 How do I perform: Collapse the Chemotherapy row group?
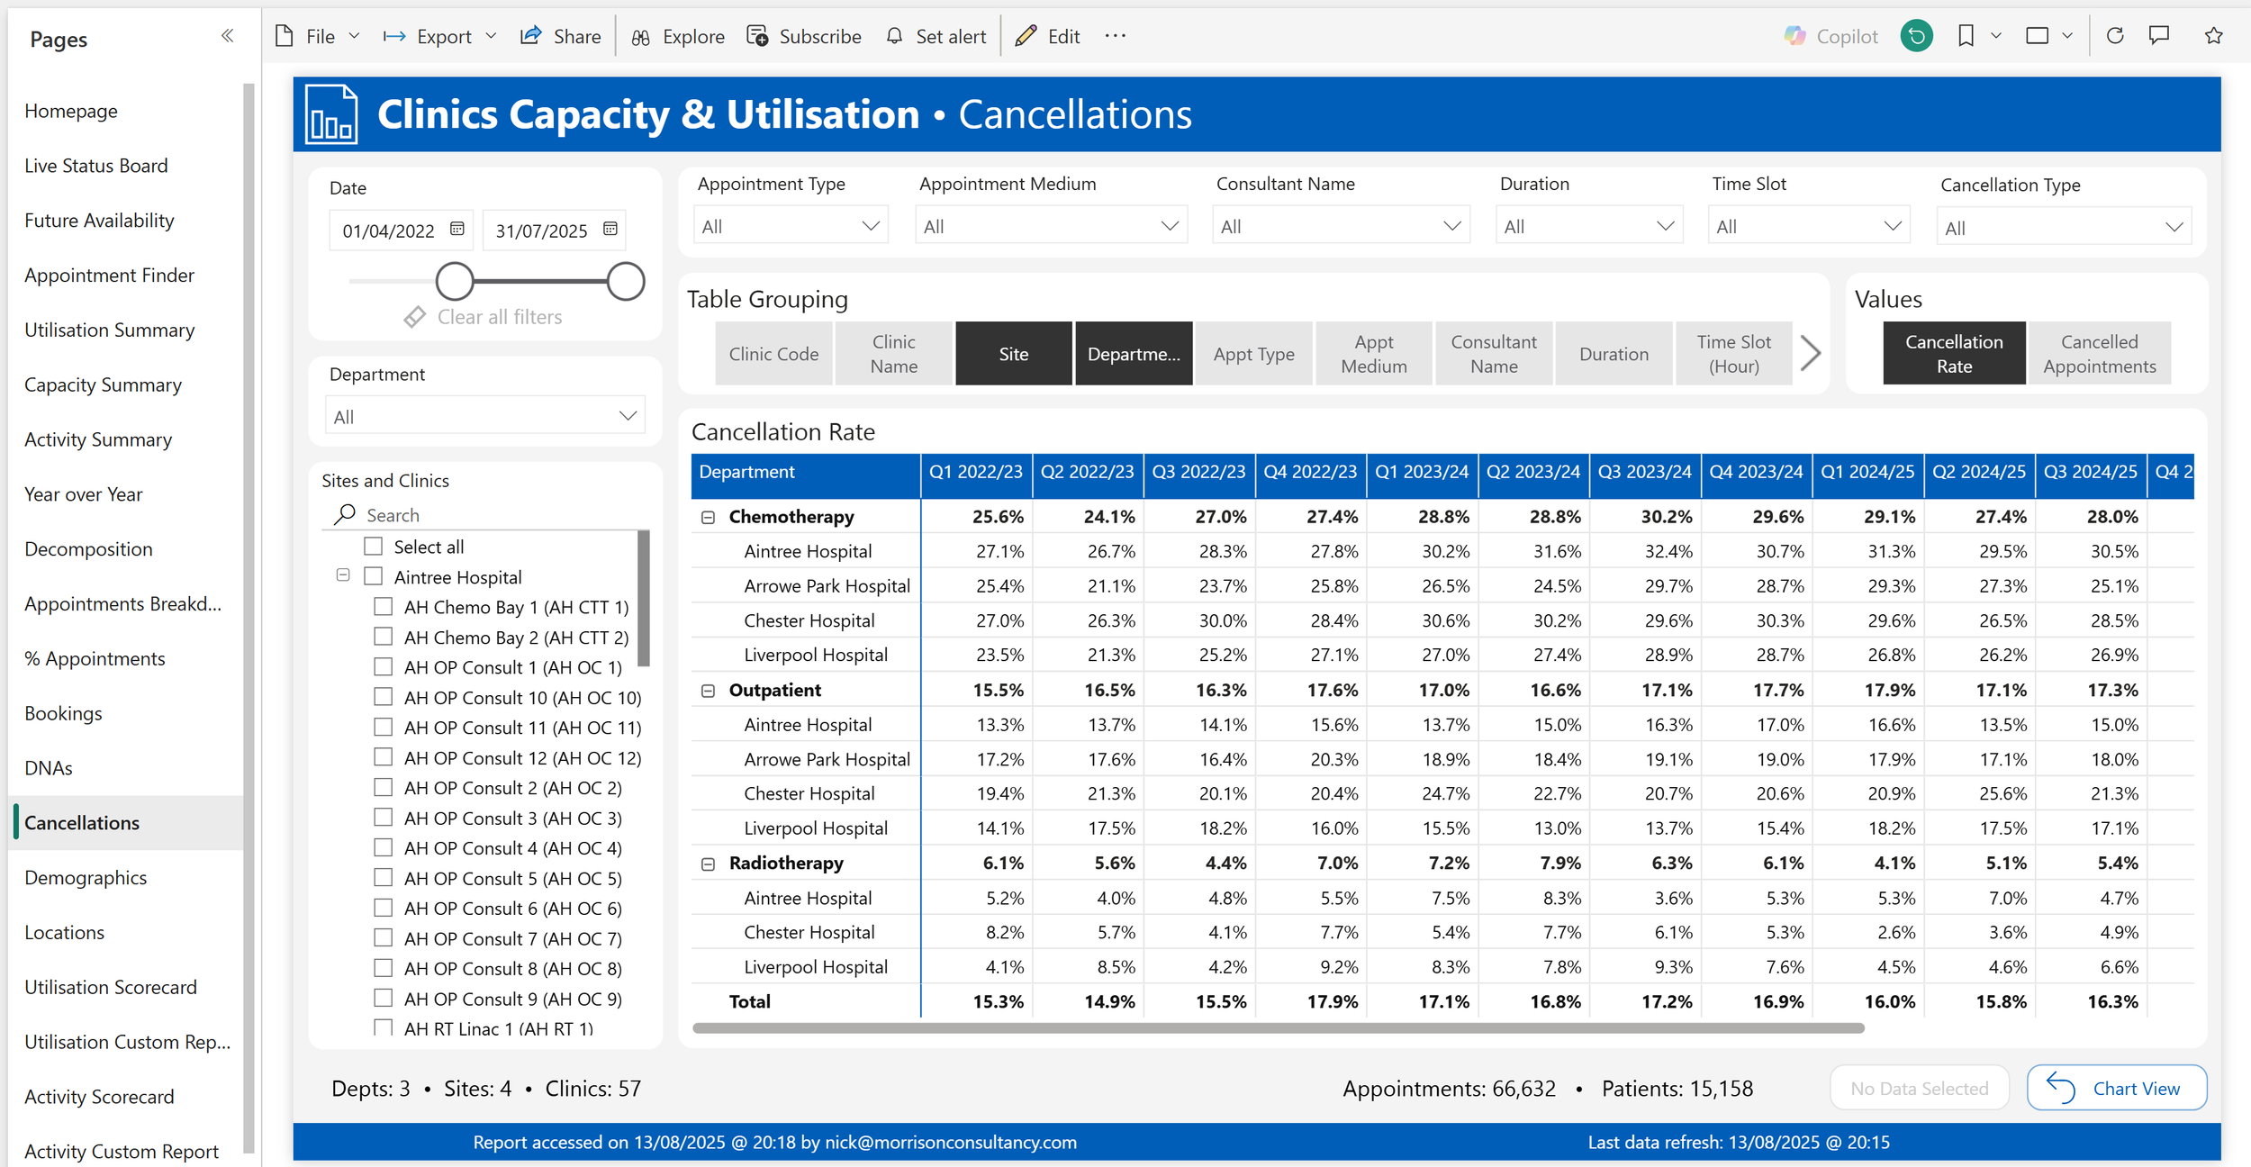(x=709, y=517)
